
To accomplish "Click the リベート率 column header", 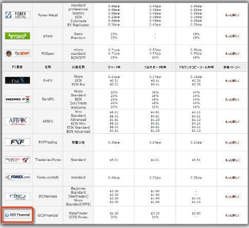I will [114, 67].
